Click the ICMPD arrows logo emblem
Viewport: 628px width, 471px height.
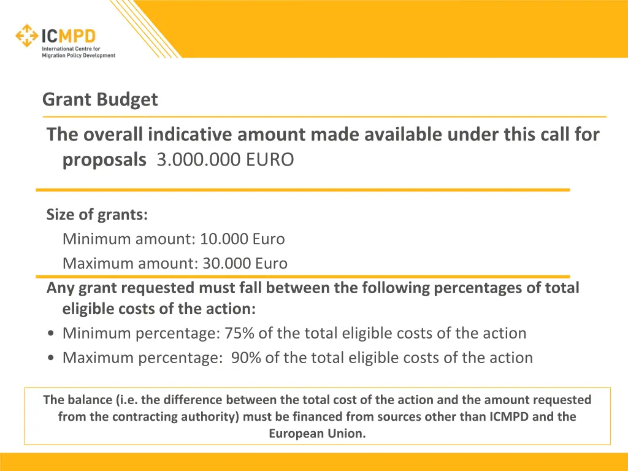pyautogui.click(x=27, y=36)
